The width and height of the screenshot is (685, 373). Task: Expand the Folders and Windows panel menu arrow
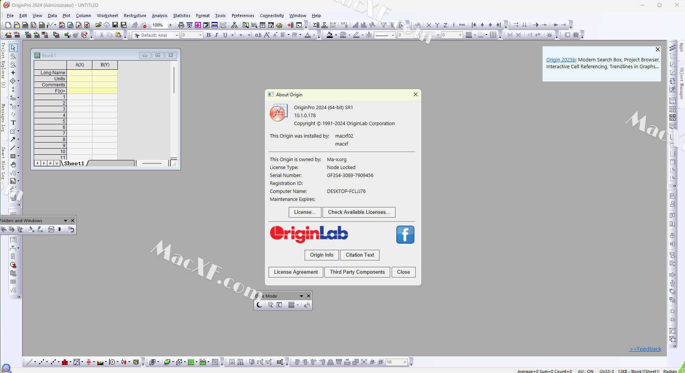pos(65,221)
